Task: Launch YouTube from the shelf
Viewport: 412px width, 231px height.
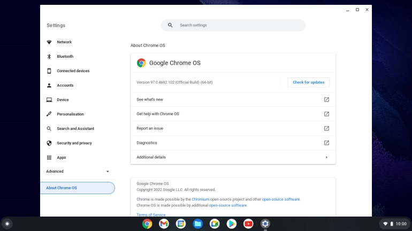Action: click(x=248, y=224)
